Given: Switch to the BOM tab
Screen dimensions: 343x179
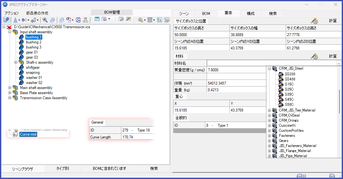Looking at the screenshot, I should [206, 13].
